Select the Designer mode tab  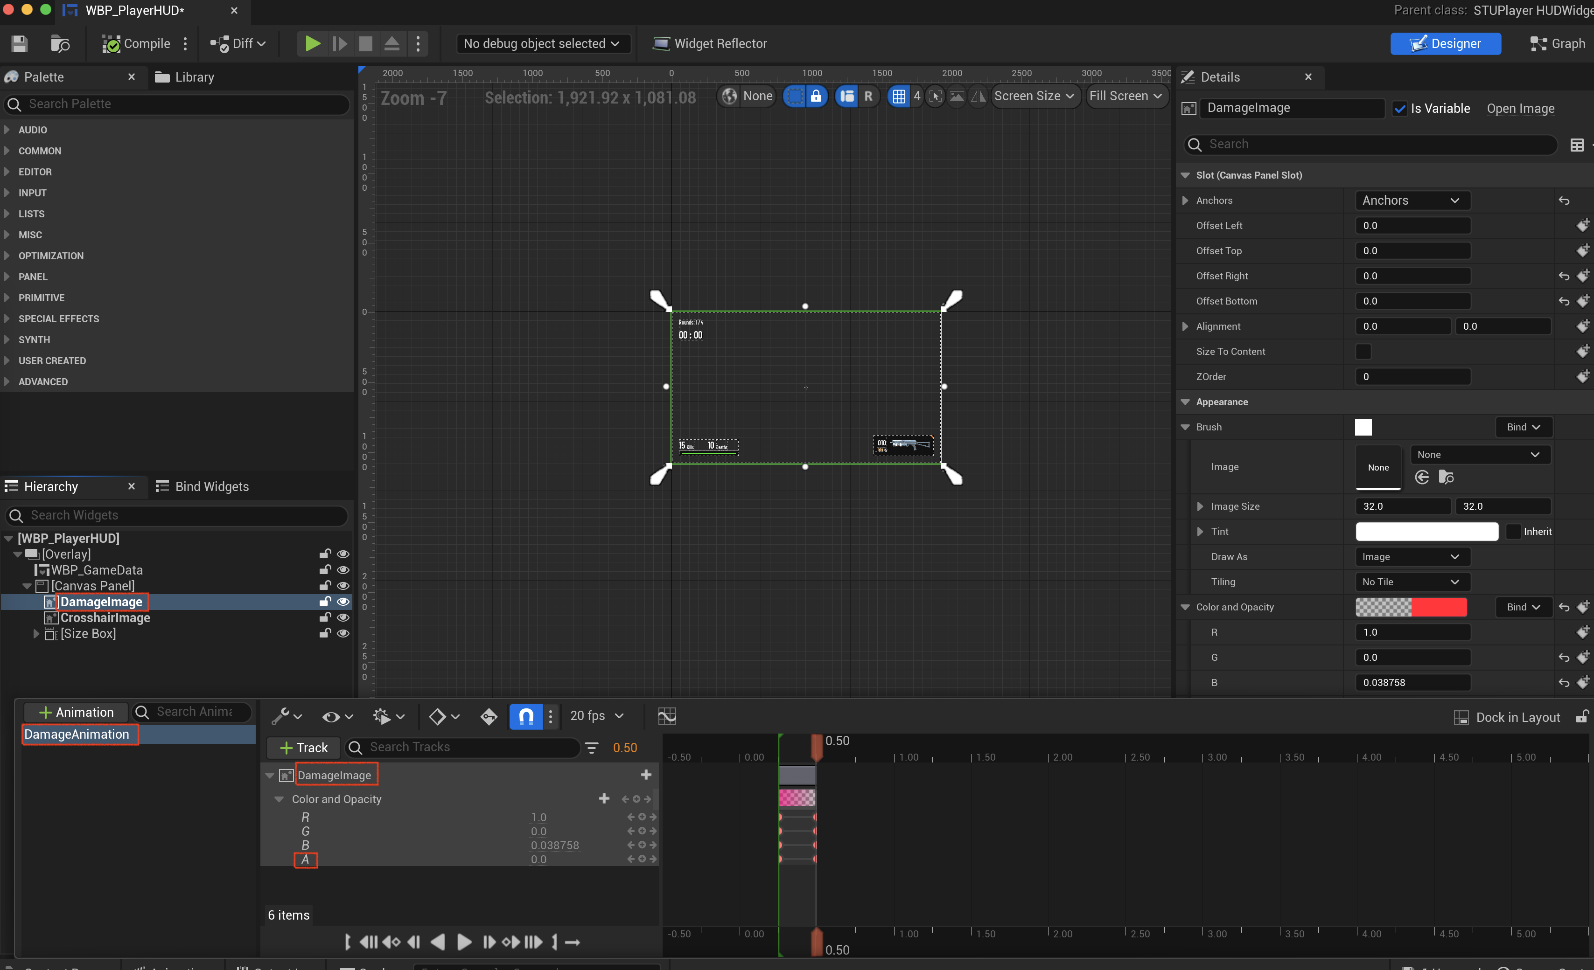click(1445, 43)
